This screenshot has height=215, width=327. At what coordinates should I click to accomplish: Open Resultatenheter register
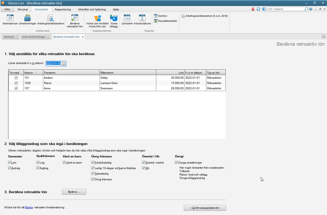coord(166,21)
